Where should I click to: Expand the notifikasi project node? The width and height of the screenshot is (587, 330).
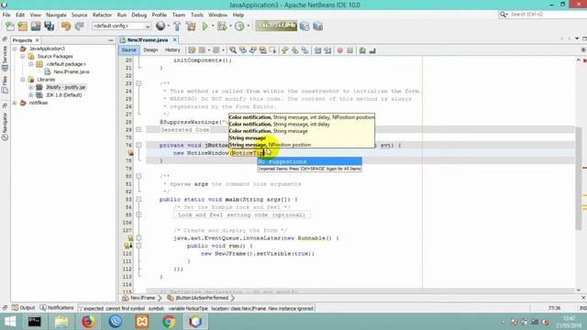15,103
